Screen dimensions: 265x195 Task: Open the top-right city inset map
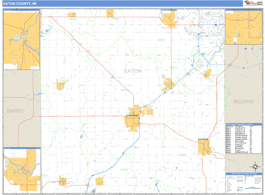click(243, 28)
